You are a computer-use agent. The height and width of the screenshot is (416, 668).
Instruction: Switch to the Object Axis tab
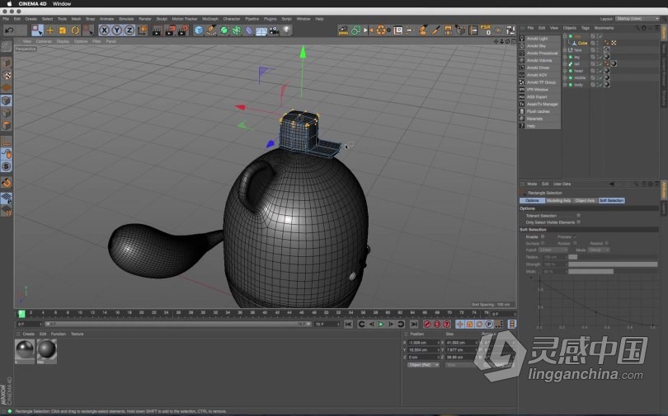pos(585,200)
